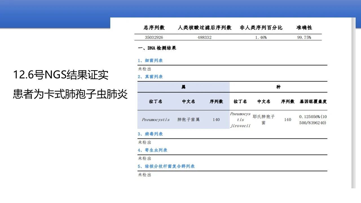Click '拉丁名' in the species columns
361x203 pixels.
tap(240, 101)
